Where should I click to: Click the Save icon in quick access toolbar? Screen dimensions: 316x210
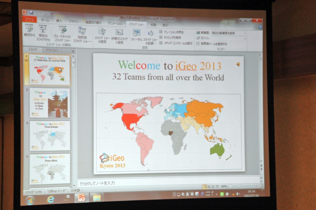coord(31,12)
